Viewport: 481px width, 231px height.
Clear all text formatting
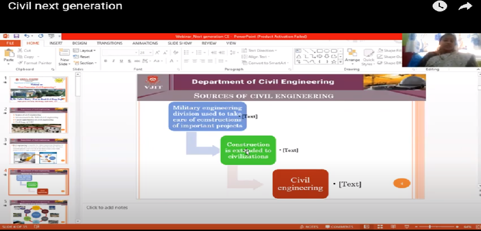click(176, 53)
